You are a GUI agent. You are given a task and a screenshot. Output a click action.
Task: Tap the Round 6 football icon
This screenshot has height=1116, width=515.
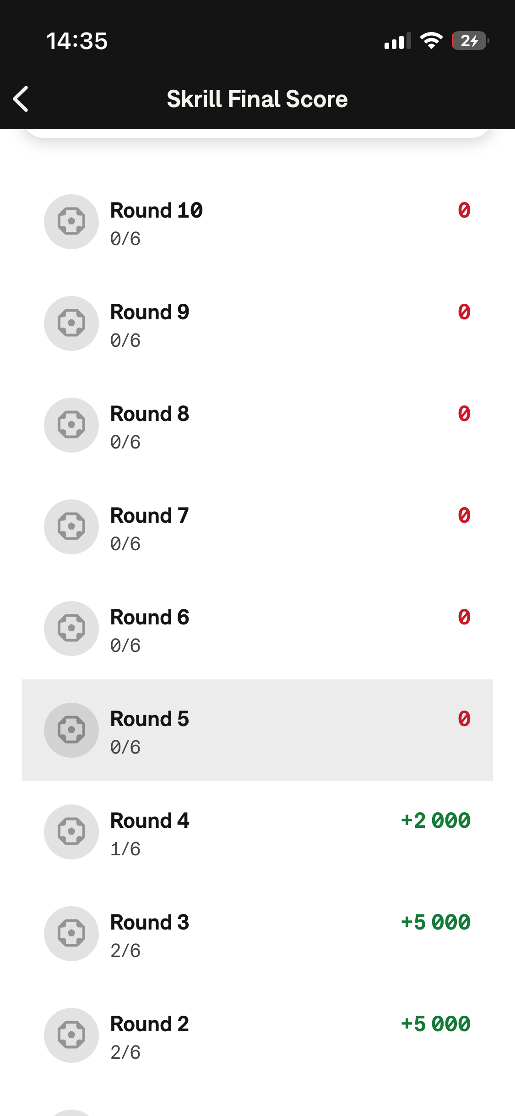pyautogui.click(x=71, y=629)
